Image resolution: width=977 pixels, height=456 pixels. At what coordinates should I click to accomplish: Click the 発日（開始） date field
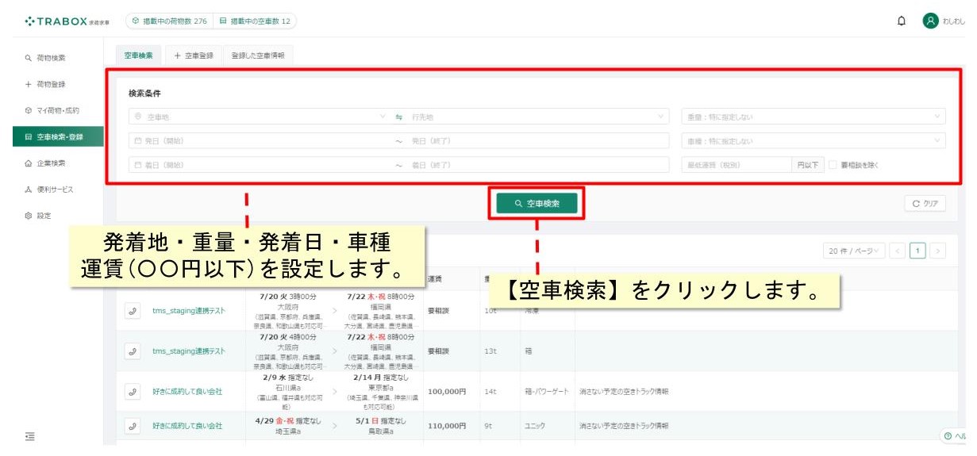click(x=260, y=140)
